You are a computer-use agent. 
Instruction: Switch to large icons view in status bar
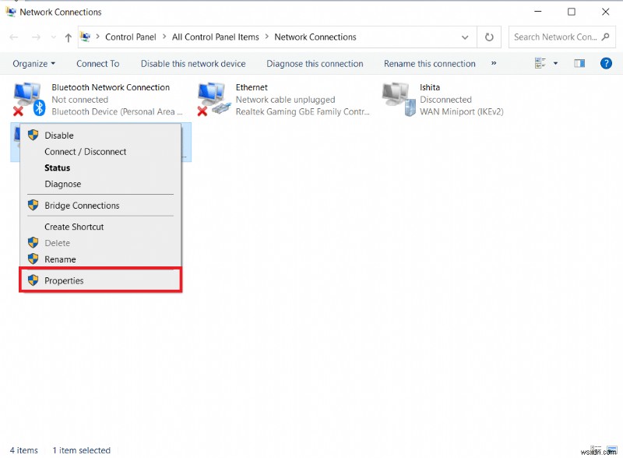tap(611, 450)
